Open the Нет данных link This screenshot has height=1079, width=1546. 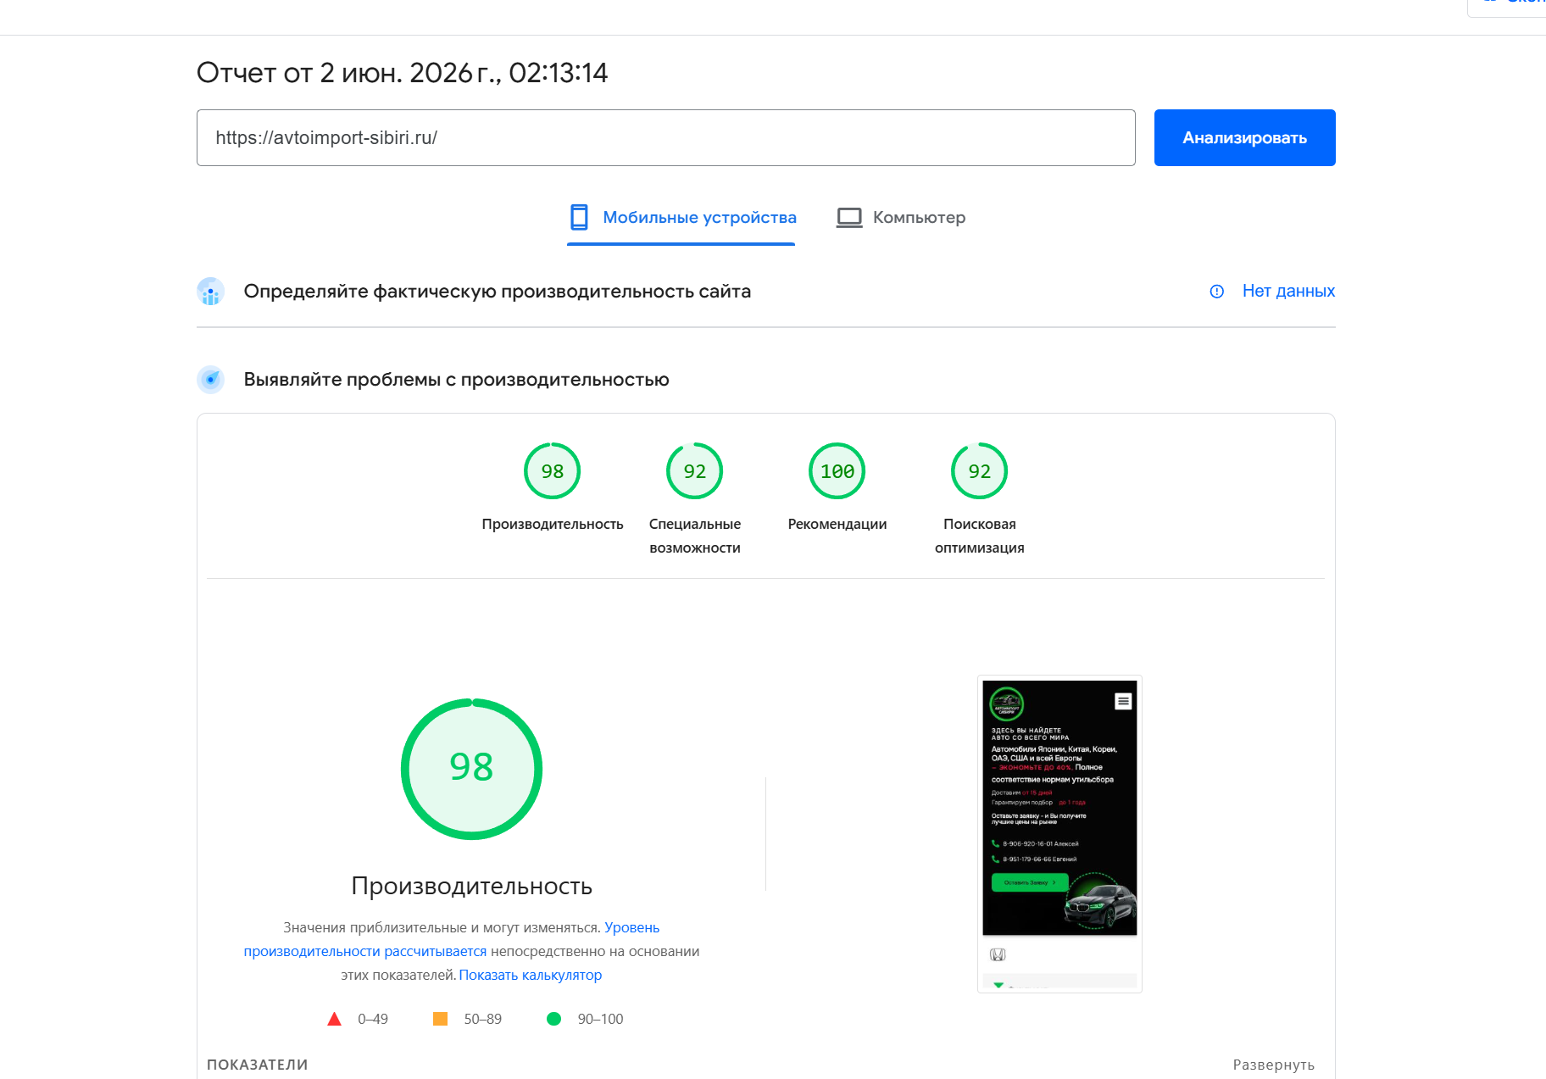click(x=1288, y=291)
